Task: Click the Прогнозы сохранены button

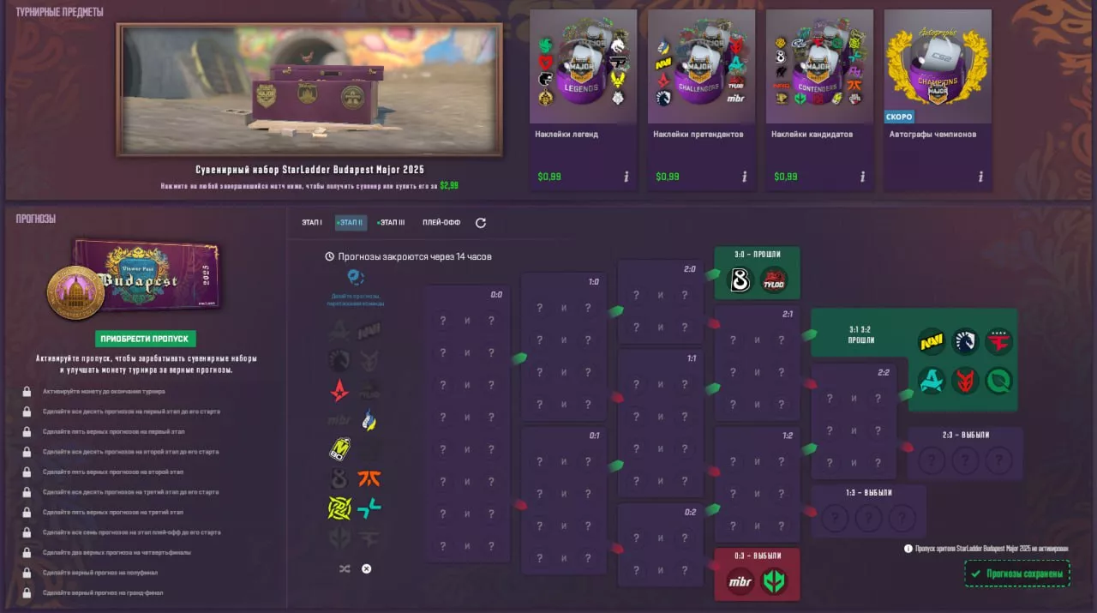Action: [1017, 574]
